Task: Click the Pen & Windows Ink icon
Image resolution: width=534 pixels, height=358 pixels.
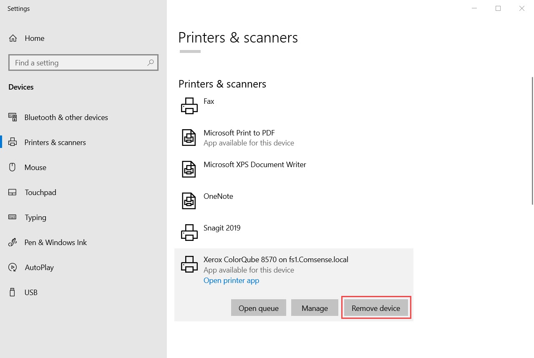Action: 13,242
